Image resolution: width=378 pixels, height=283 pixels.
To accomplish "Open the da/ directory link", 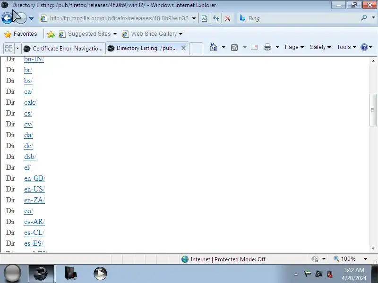I will tap(28, 135).
